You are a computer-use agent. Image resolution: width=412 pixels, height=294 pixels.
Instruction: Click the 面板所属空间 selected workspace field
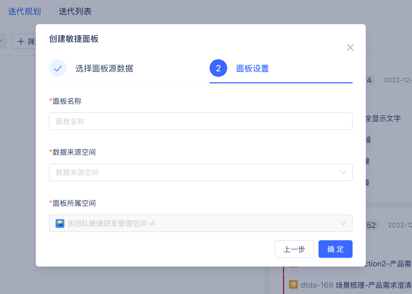click(201, 223)
